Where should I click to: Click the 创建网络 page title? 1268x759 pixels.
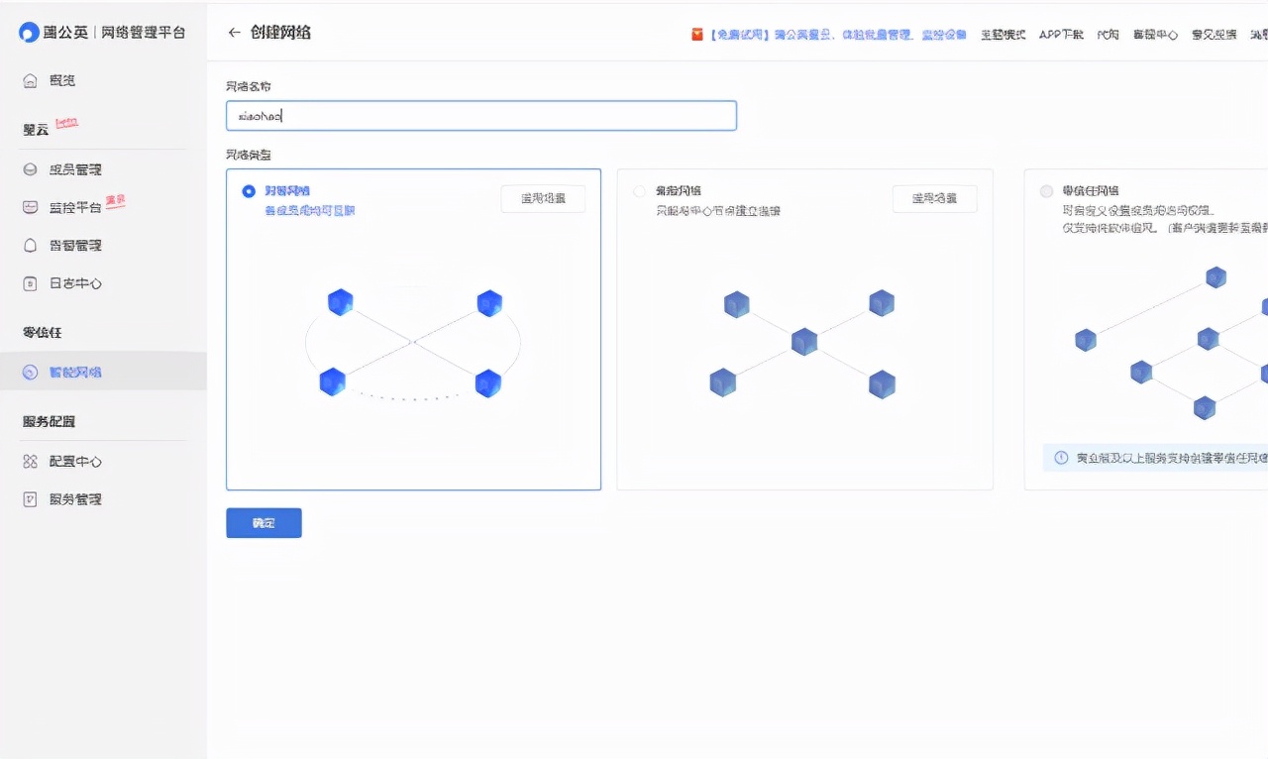point(280,33)
